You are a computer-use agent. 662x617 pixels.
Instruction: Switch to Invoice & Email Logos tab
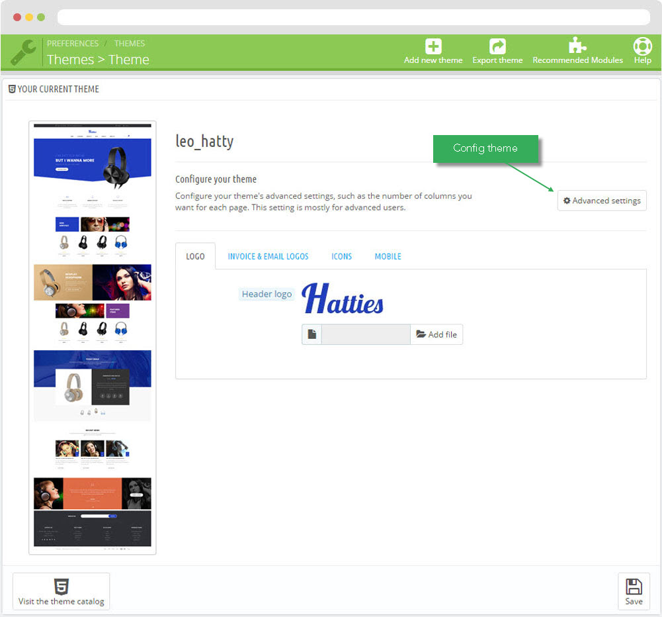click(x=268, y=256)
